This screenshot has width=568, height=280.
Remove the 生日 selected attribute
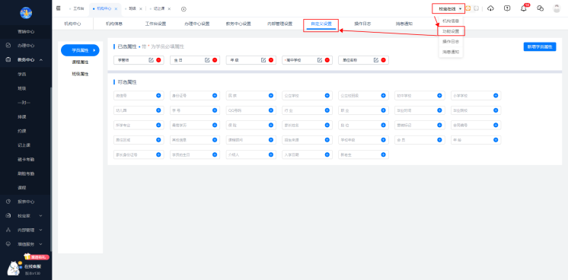click(x=215, y=60)
